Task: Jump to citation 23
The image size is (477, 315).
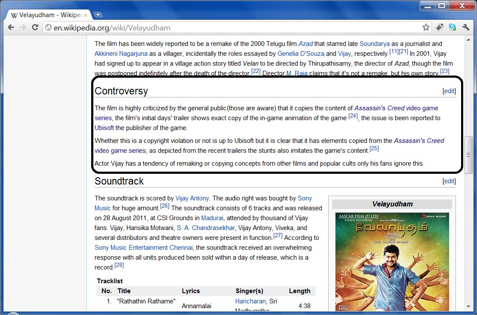Action: click(444, 71)
